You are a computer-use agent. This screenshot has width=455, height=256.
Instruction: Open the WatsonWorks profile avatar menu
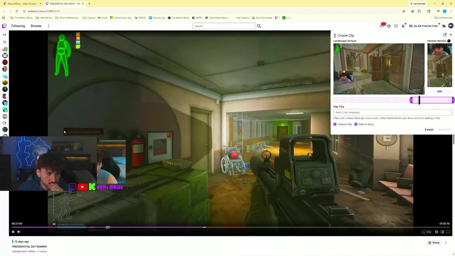click(x=451, y=26)
